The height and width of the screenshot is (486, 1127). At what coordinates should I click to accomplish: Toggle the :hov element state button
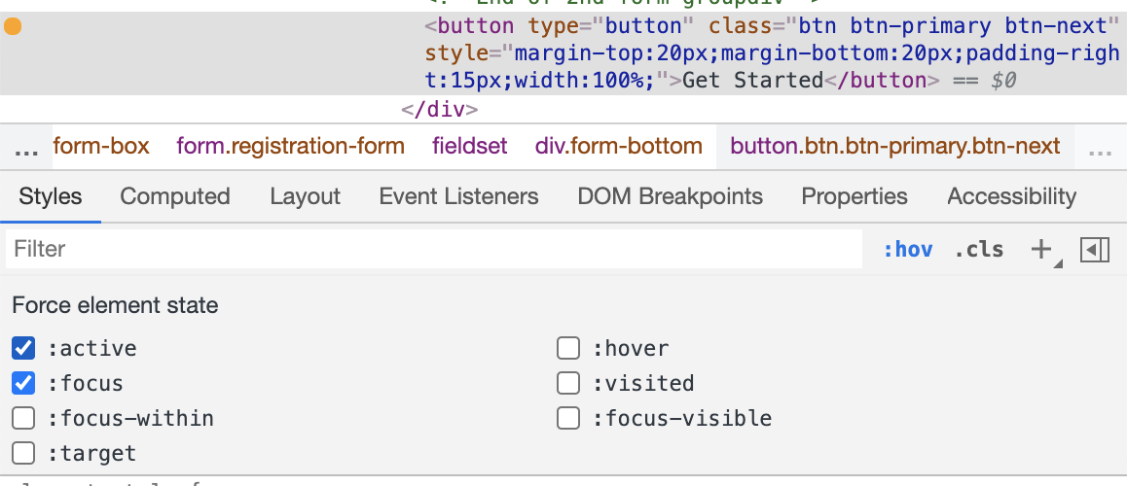tap(907, 250)
